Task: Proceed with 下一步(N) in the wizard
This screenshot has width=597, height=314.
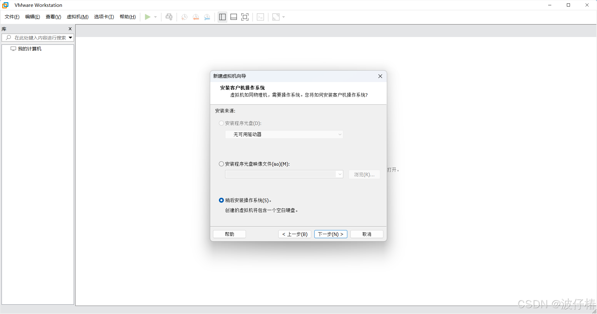Action: pyautogui.click(x=331, y=234)
